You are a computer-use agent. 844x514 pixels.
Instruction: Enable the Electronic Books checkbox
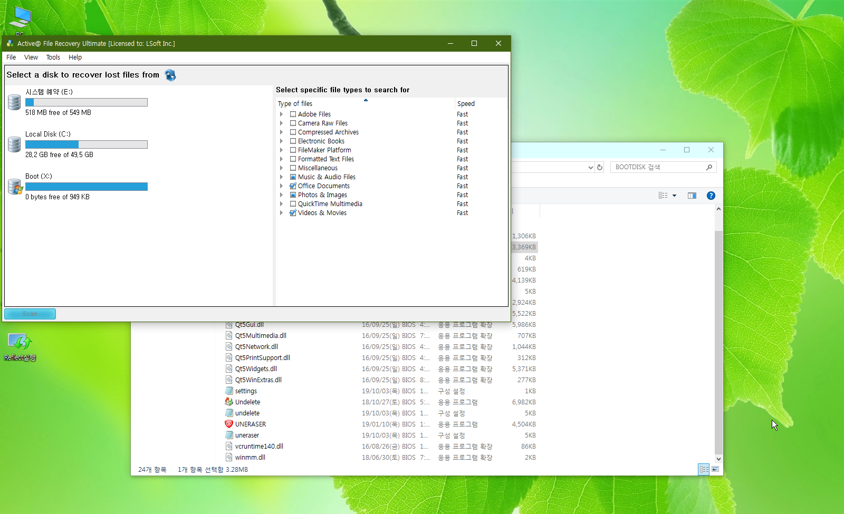point(293,141)
